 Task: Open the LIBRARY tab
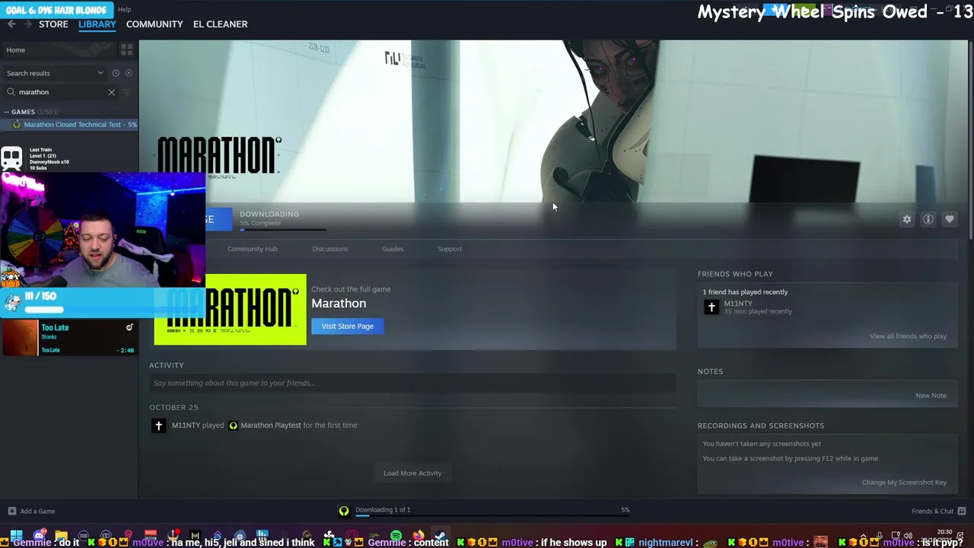click(97, 24)
